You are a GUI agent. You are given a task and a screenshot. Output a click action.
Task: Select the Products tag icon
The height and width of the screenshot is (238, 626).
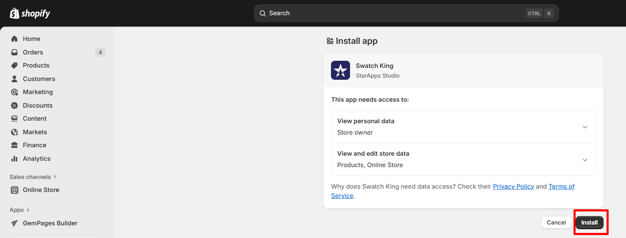coord(14,65)
